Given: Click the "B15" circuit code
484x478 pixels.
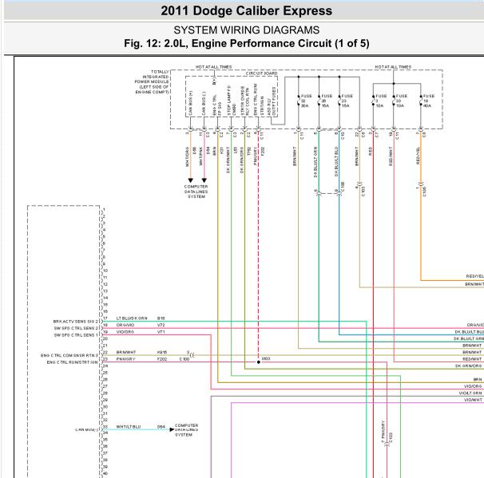Looking at the screenshot, I should point(161,318).
